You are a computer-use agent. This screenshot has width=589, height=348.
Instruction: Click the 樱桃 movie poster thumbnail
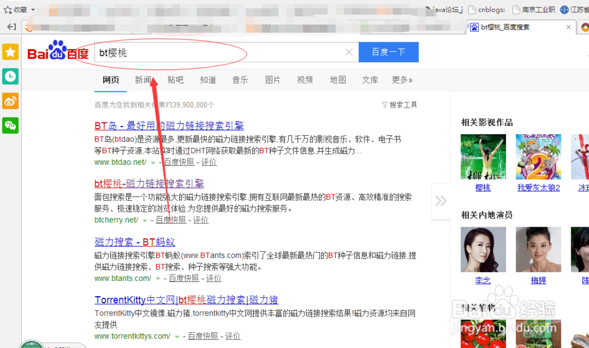(x=483, y=157)
